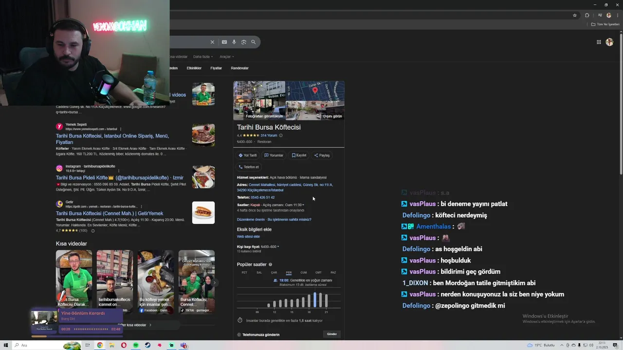Viewport: 623px width, 350px height.
Task: Click the phone number 0545 426 51 42
Action: click(263, 197)
